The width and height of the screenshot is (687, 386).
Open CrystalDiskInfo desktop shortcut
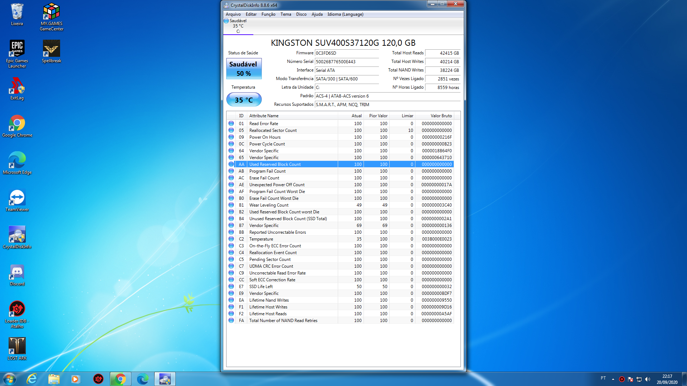click(x=17, y=238)
